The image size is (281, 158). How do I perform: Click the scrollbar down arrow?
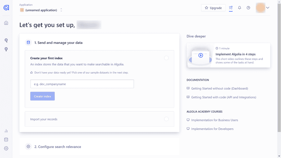click(279, 156)
